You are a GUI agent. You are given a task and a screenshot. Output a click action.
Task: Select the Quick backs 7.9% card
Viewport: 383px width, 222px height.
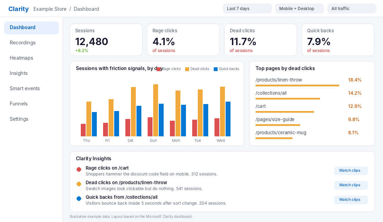coord(338,40)
